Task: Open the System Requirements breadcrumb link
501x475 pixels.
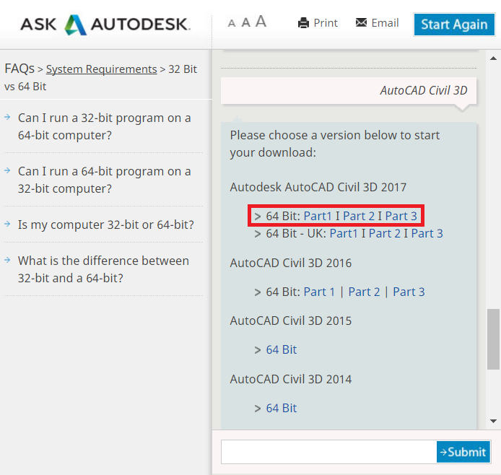Action: tap(101, 69)
